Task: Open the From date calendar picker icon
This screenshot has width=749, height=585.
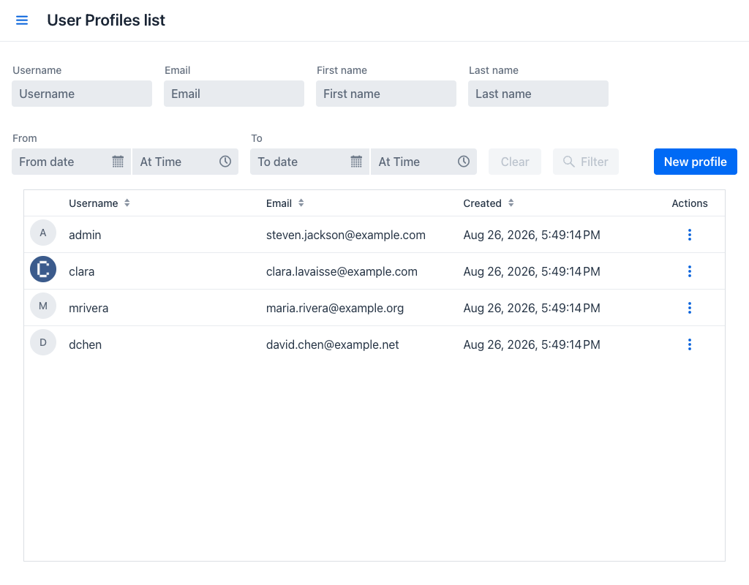Action: (x=118, y=162)
